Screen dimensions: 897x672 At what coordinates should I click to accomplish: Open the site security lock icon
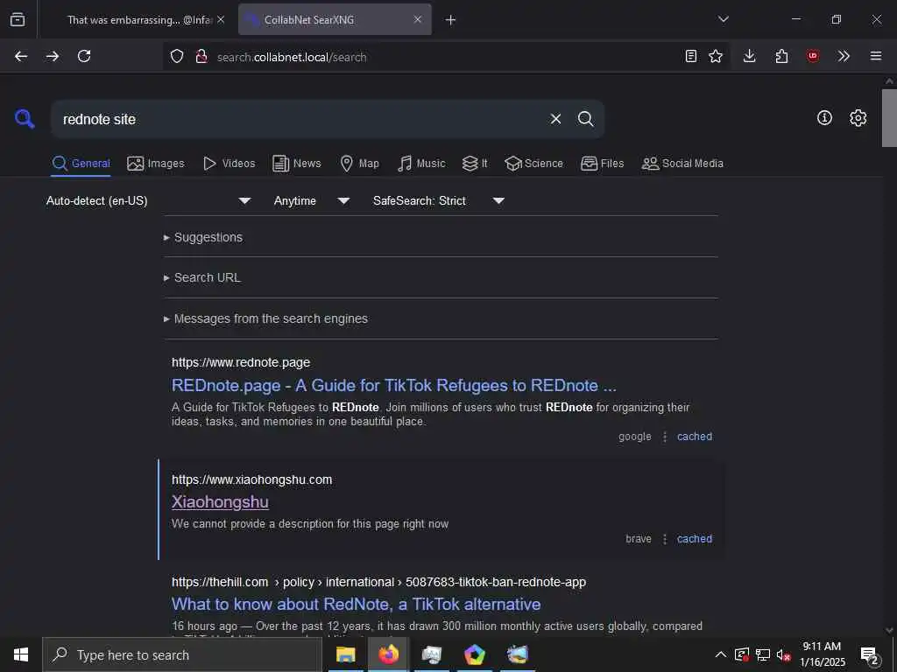click(x=201, y=57)
